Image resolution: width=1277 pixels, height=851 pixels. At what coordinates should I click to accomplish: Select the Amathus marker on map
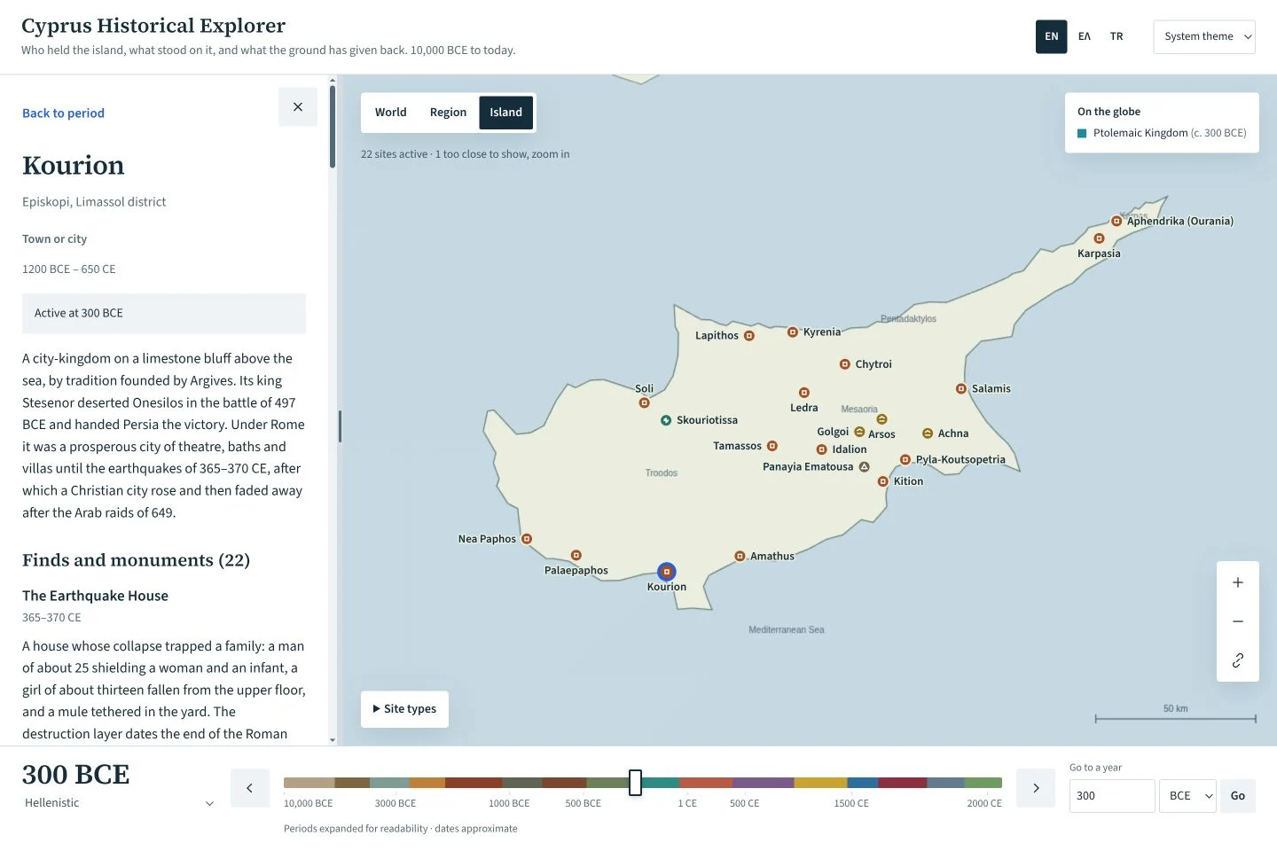(740, 557)
